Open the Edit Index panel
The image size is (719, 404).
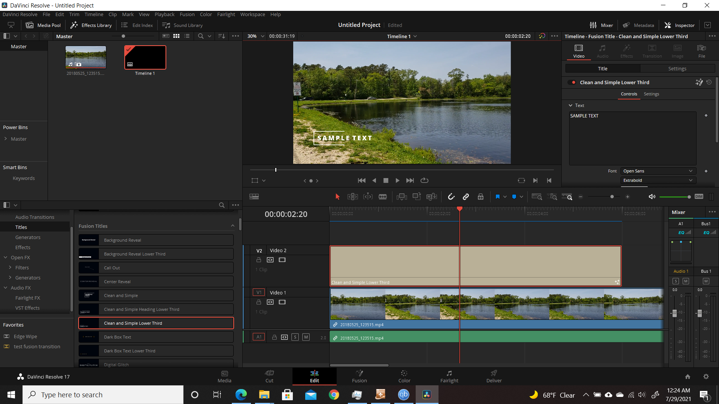[x=137, y=25]
